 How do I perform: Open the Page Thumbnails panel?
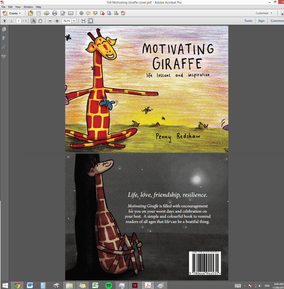pyautogui.click(x=4, y=29)
